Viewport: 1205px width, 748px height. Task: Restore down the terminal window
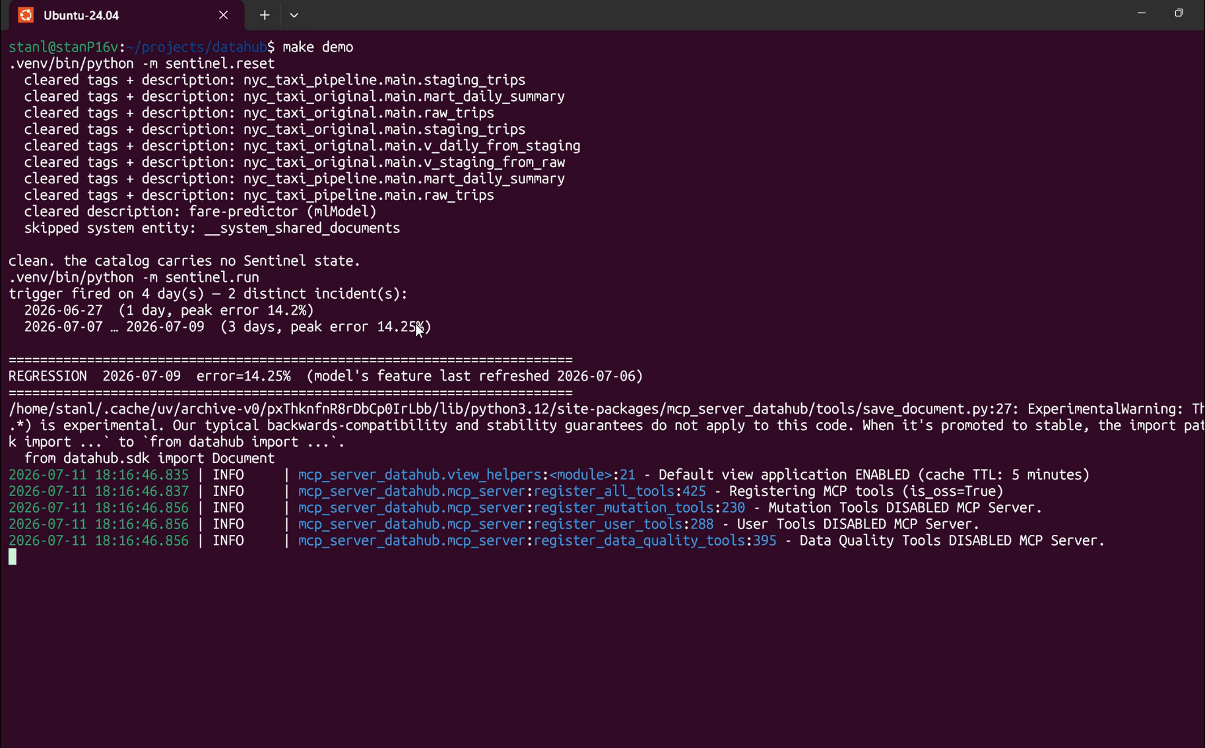[1179, 13]
